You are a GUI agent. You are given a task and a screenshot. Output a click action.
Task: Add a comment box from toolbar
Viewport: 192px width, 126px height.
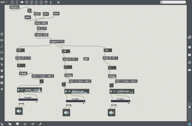pos(22,2)
